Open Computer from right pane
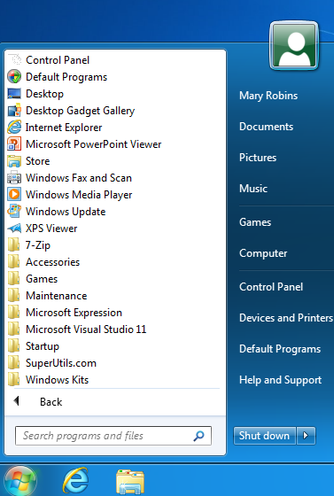Image resolution: width=334 pixels, height=496 pixels. click(263, 253)
